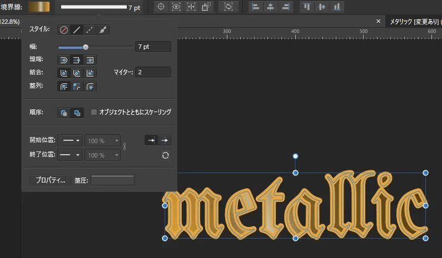Enable オブジェクトとともにスケーリング checkbox
The image size is (442, 258).
pyautogui.click(x=94, y=112)
